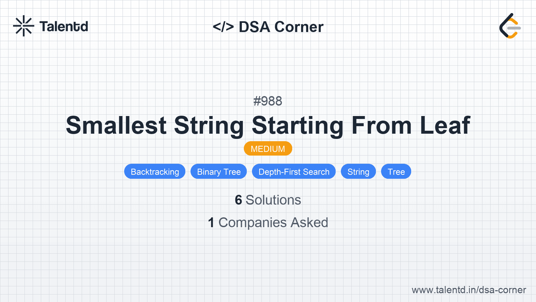536x302 pixels.
Task: Click the word "Smallest" in the title
Action: (116, 125)
